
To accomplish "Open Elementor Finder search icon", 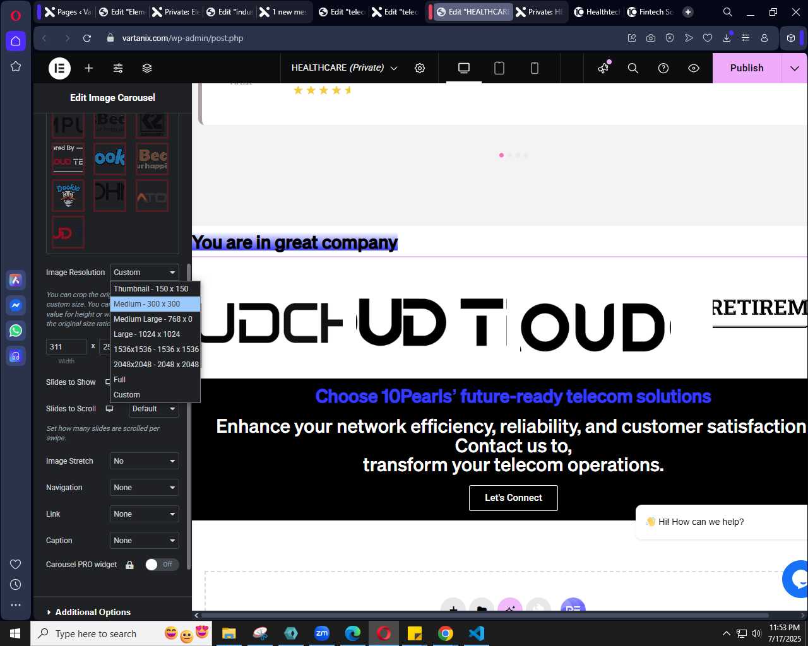I will coord(633,68).
